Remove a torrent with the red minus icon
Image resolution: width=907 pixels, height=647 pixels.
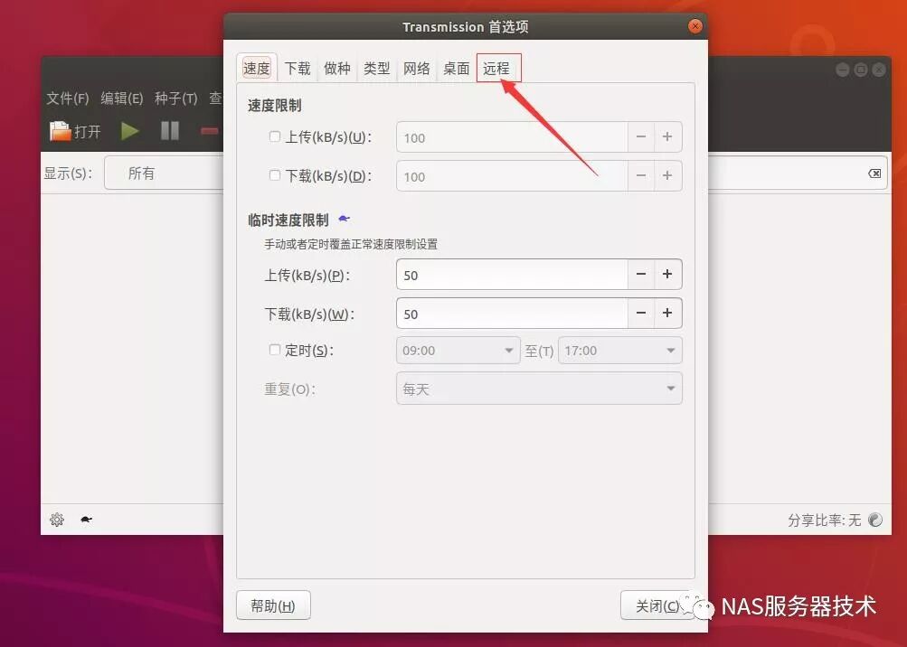[208, 131]
